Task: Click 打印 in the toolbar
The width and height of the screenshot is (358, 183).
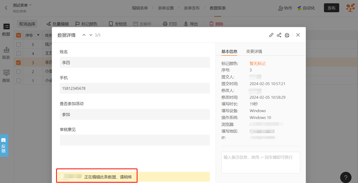Action: point(170,24)
